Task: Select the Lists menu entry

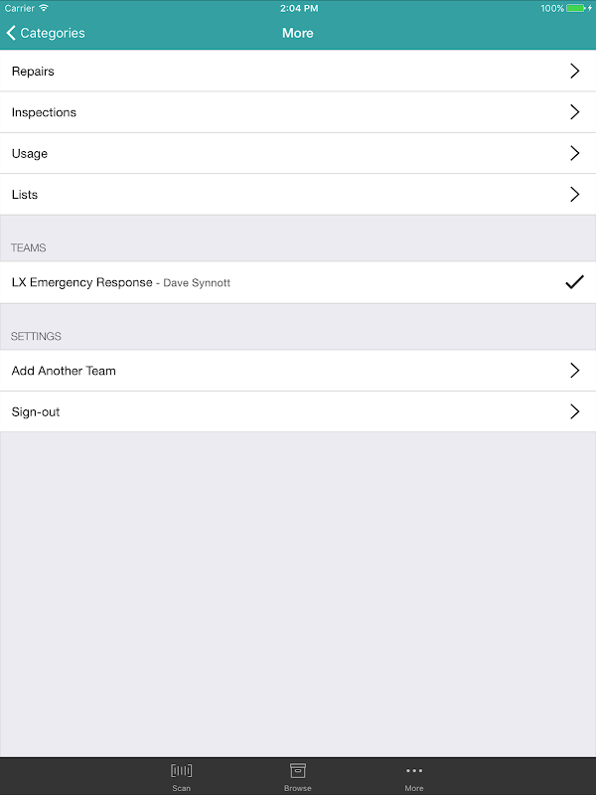Action: 25,194
